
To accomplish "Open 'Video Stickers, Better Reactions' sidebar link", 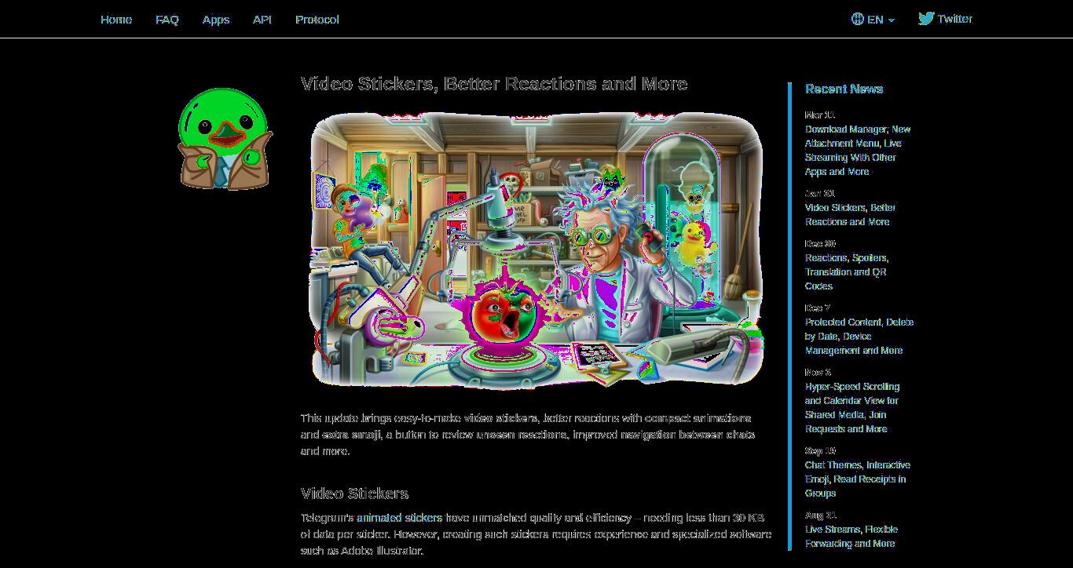I will 850,215.
